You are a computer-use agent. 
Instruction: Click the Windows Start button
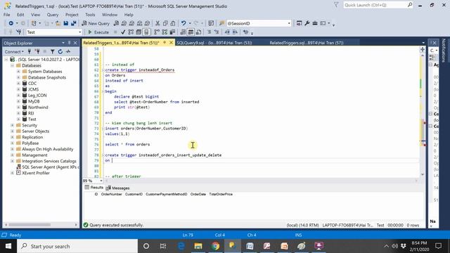[x=8, y=246]
